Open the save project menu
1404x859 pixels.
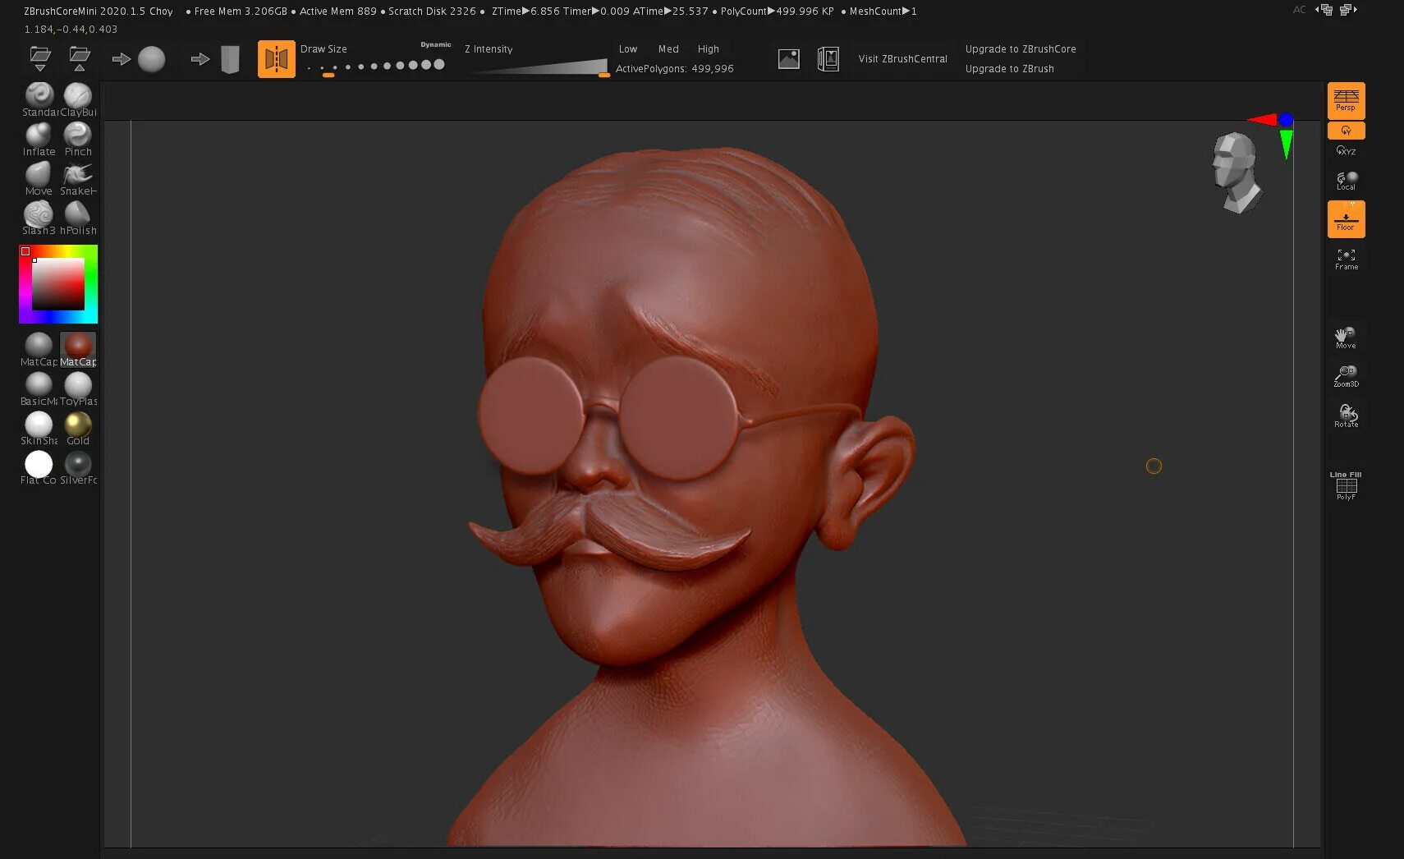(78, 58)
